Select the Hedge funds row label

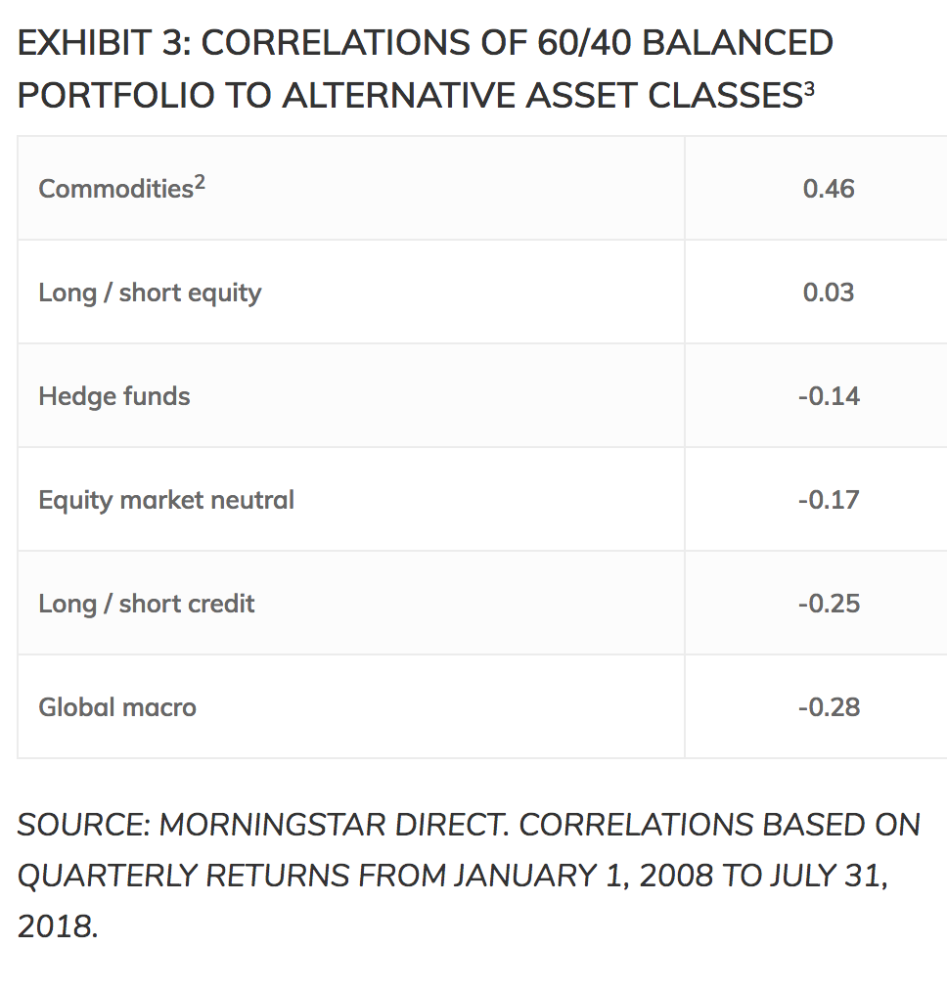tap(114, 396)
